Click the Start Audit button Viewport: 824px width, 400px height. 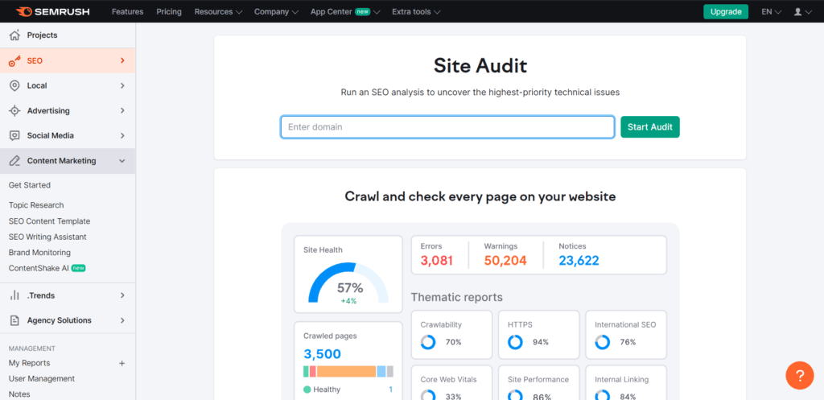(649, 127)
